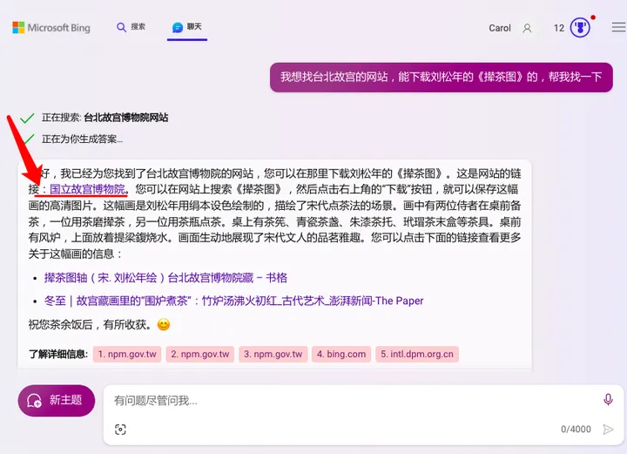The height and width of the screenshot is (454, 627).
Task: Click the Microsoft Bing logo
Action: point(51,28)
